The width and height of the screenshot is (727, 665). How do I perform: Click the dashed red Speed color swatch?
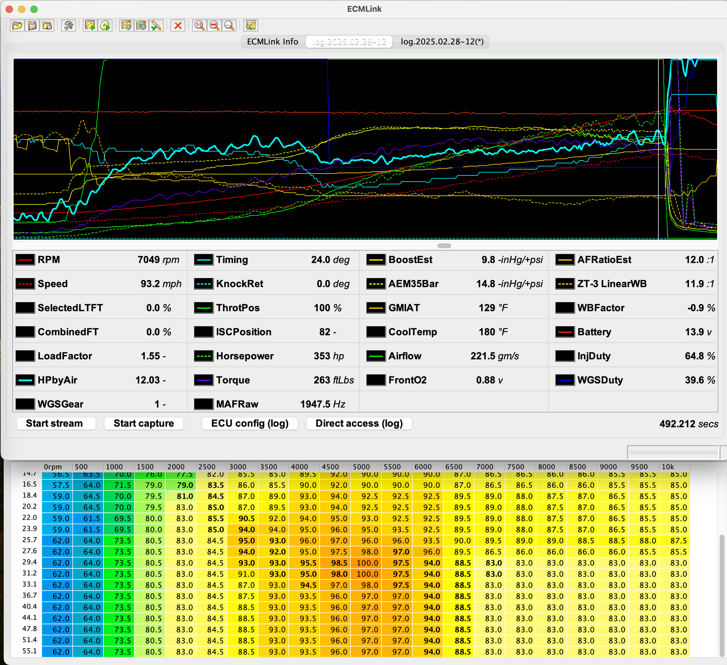[25, 284]
